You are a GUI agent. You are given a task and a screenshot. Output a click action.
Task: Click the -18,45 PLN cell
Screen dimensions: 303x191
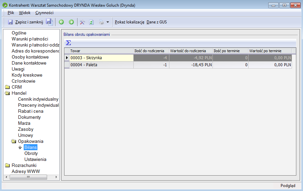pos(191,65)
